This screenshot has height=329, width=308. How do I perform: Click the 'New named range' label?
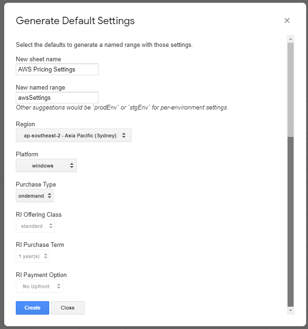coord(40,87)
